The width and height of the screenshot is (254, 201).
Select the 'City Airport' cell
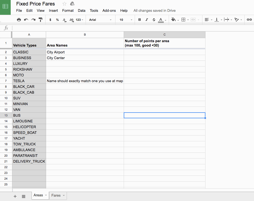point(85,52)
